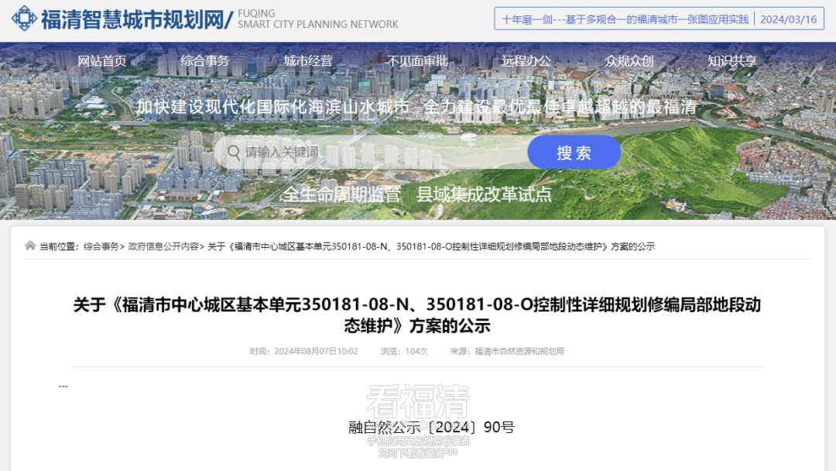836x471 pixels.
Task: Click the Fuqing Smart City Planning logo icon
Action: pyautogui.click(x=24, y=19)
